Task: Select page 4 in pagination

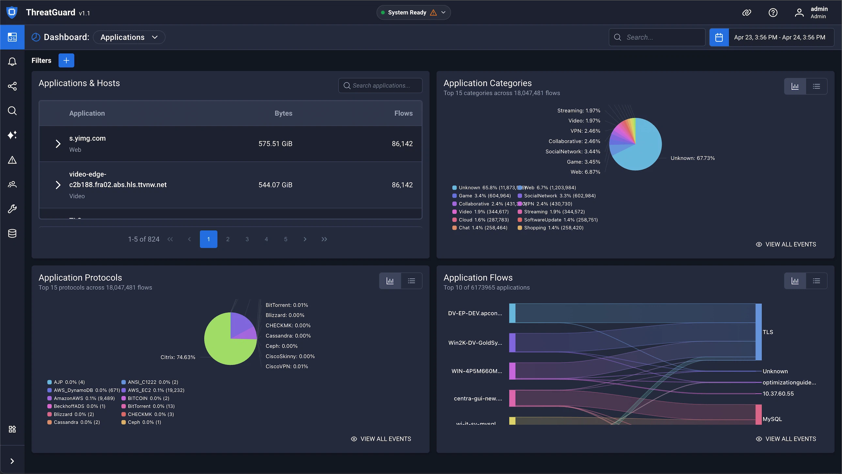Action: click(x=266, y=239)
